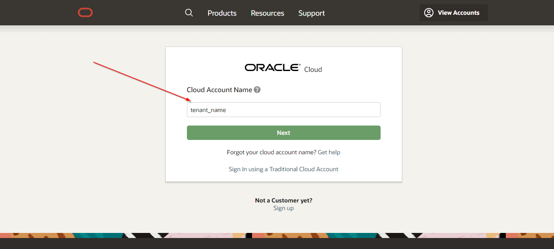Sign In using a Traditional Cloud Account
Viewport: 554px width, 249px height.
(283, 169)
